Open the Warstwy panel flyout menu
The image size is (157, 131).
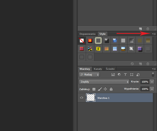coord(154,69)
